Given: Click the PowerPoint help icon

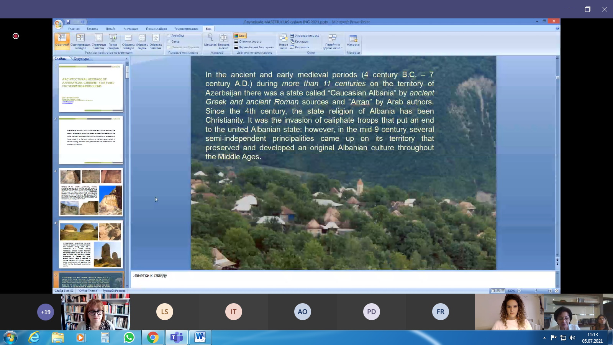Looking at the screenshot, I should click(x=557, y=28).
